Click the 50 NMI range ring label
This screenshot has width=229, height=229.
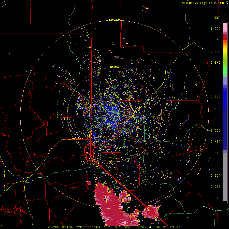pos(114,67)
